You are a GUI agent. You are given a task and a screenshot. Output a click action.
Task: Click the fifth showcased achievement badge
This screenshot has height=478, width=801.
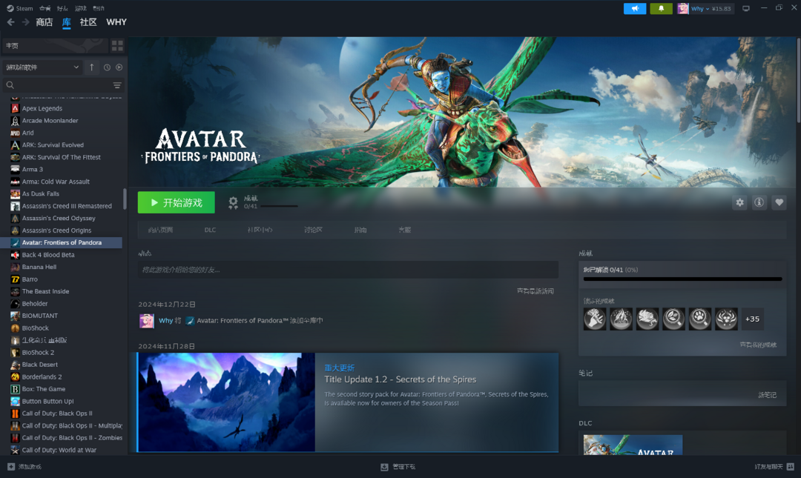700,319
